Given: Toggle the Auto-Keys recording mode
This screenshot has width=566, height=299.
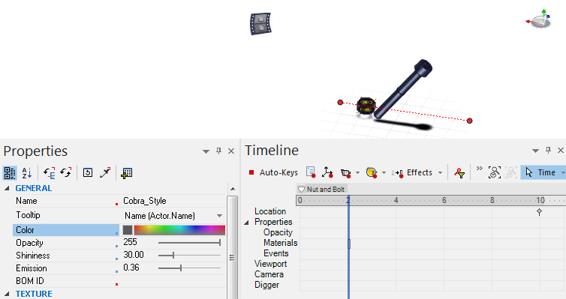Looking at the screenshot, I should (273, 172).
